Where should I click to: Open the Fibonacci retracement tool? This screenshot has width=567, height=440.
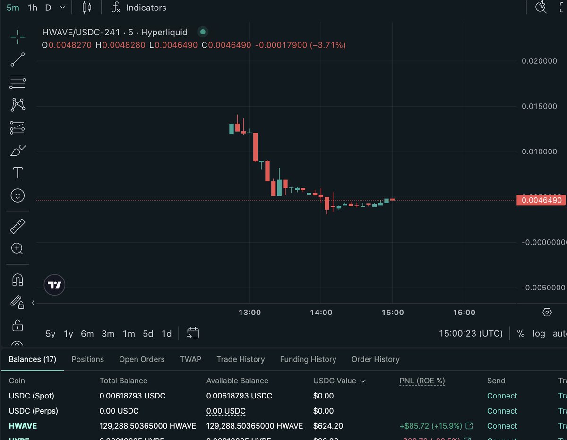(17, 82)
